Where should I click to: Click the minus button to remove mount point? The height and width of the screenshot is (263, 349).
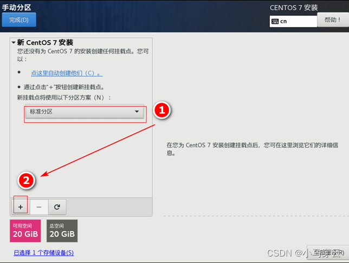point(39,207)
